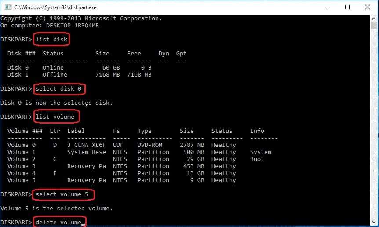Click the 'UDF' file system value
Screen dimensions: 379x227
click(x=118, y=145)
